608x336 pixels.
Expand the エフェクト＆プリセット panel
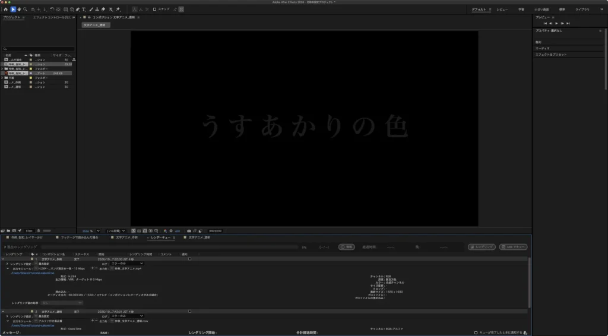(x=551, y=55)
